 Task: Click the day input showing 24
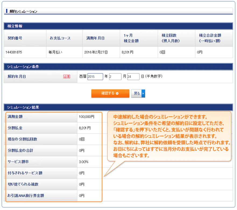tap(133, 77)
